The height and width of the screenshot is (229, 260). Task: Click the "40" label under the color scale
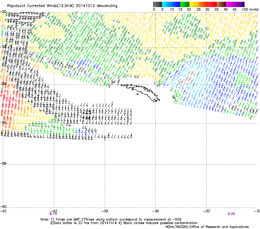226,10
